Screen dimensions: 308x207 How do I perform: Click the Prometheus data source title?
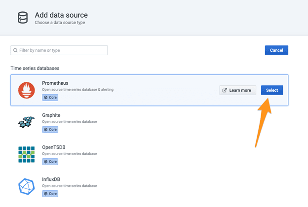[56, 82]
